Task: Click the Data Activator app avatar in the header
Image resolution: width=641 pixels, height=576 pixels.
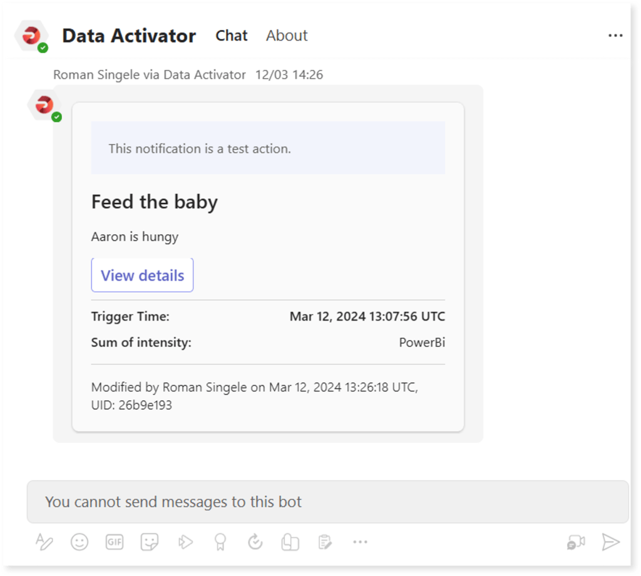Action: tap(32, 36)
